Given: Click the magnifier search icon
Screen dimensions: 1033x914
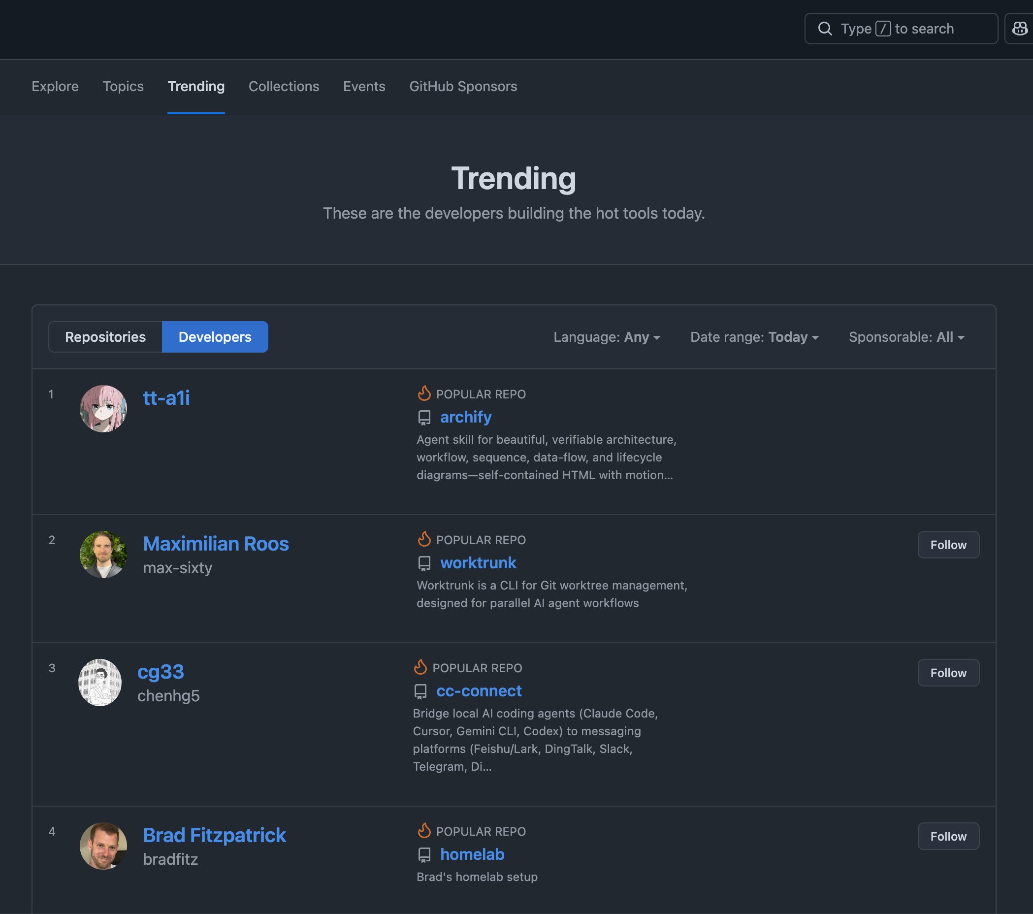Looking at the screenshot, I should (825, 29).
